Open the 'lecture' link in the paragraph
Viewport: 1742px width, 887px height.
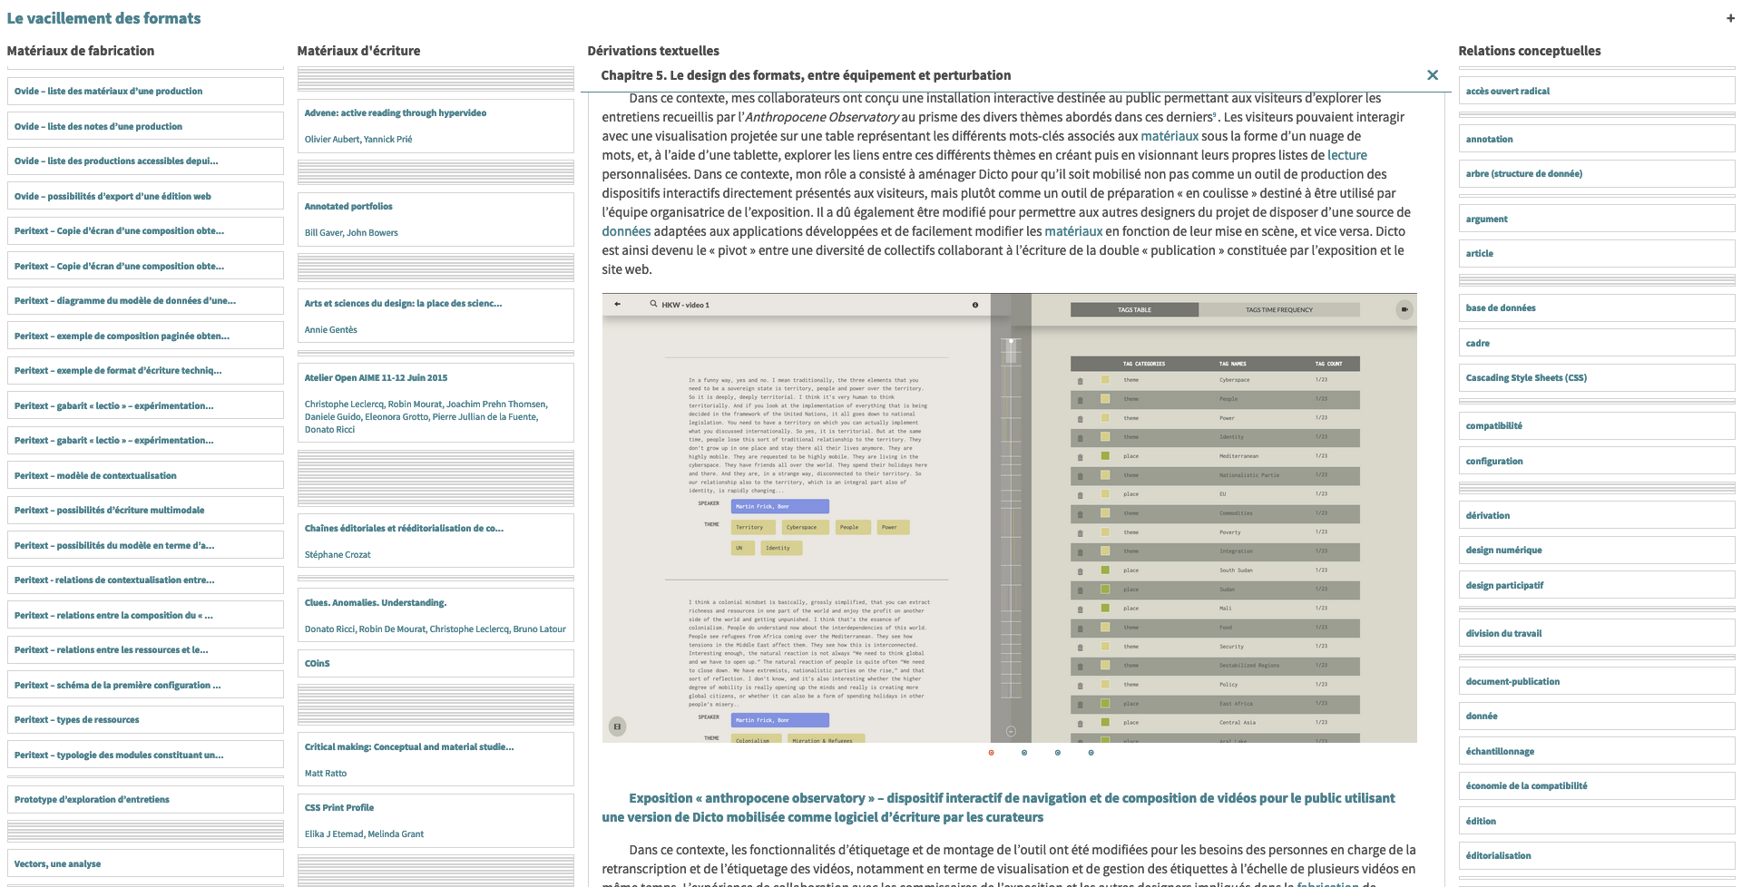(x=1347, y=155)
